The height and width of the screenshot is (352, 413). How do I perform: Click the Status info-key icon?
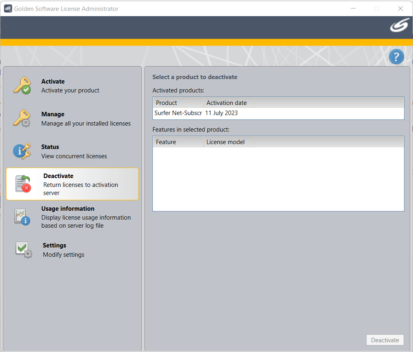(x=21, y=151)
